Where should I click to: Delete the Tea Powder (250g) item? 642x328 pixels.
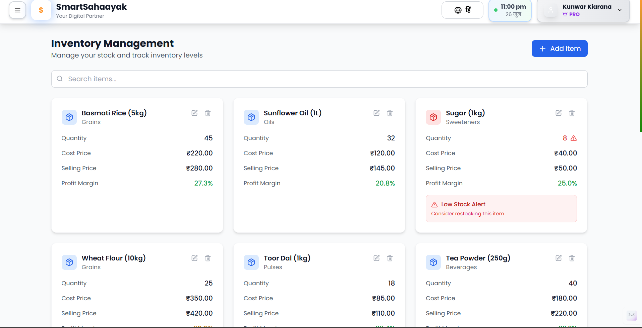tap(572, 258)
